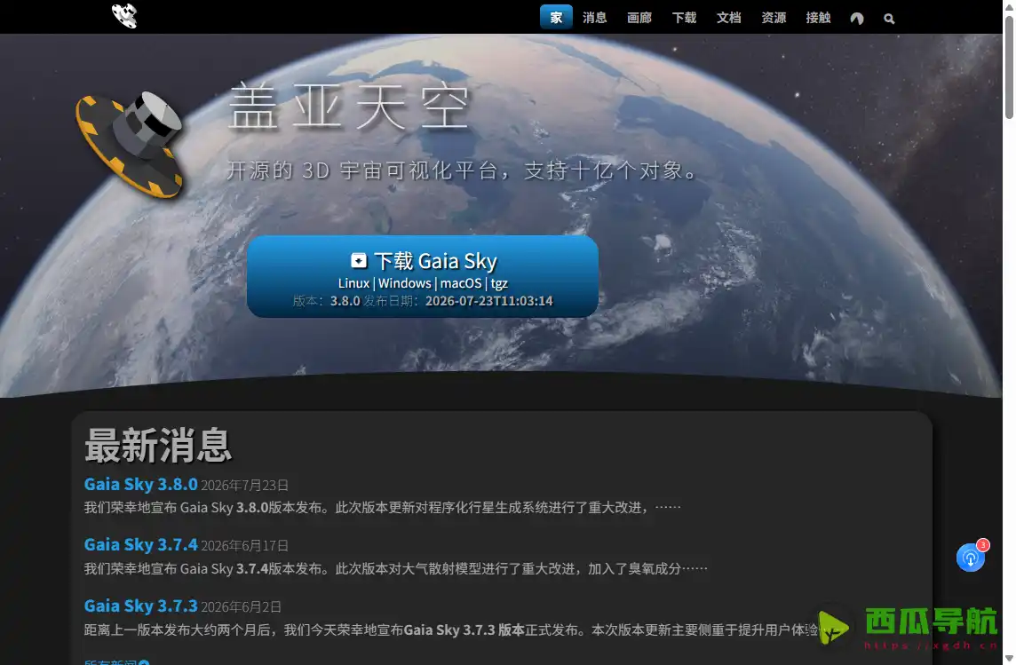Click the 3.7.4 release summary paragraph

tap(396, 568)
